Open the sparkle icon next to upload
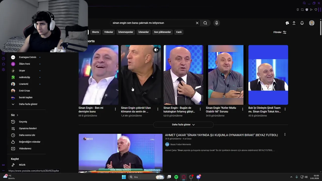This screenshot has height=181, width=322. click(287, 23)
